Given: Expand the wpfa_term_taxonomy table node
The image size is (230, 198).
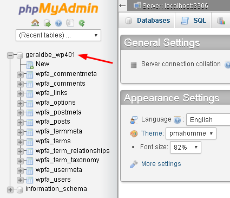Looking at the screenshot, I should point(20,161).
